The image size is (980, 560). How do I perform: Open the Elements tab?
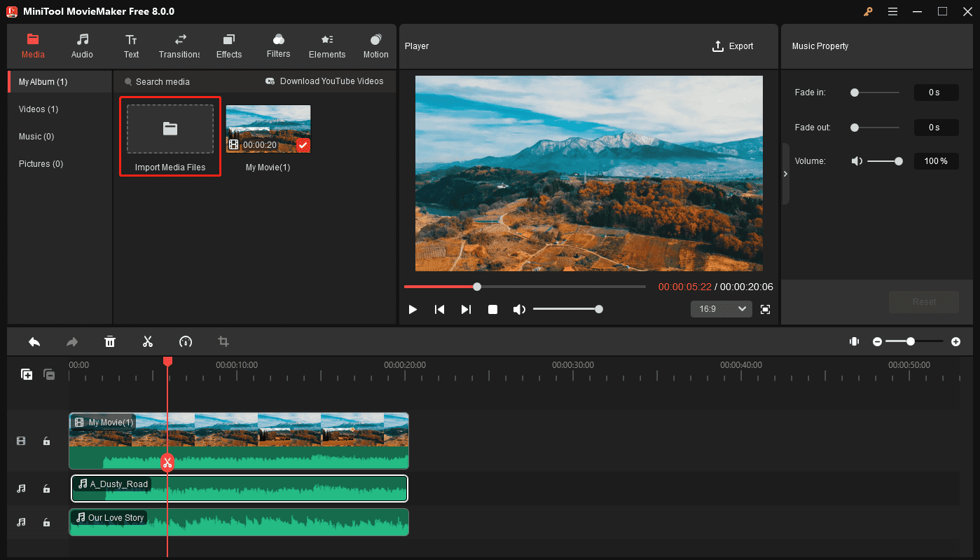(x=327, y=46)
